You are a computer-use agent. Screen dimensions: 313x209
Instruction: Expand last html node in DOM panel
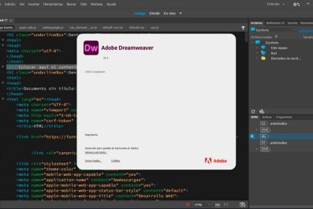click(257, 149)
